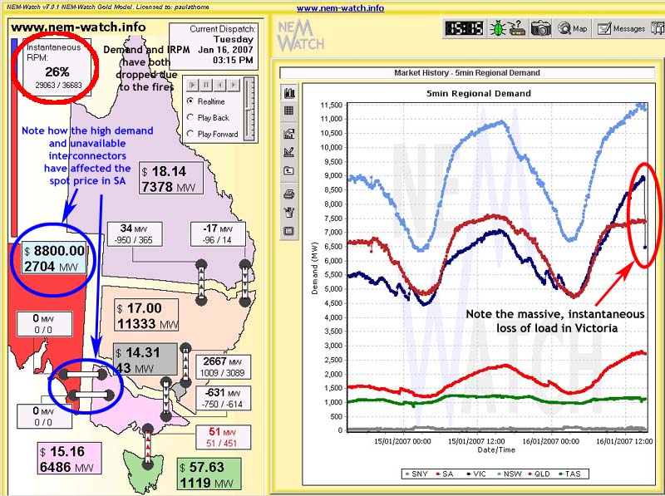This screenshot has width=665, height=496.
Task: Click the Current Dispatch date box
Action: 214,47
